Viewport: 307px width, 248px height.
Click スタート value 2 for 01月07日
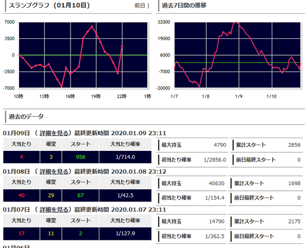point(80,234)
